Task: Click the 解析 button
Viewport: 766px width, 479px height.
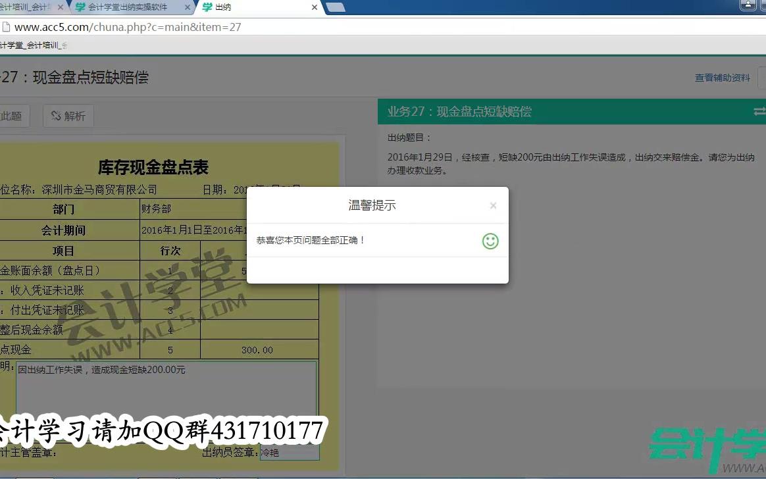Action: pyautogui.click(x=68, y=116)
